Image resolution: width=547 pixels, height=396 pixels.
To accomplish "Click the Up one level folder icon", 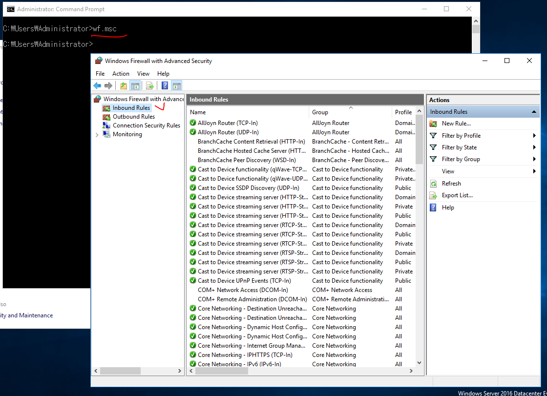I will [124, 85].
